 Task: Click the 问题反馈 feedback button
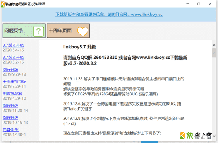24,31
